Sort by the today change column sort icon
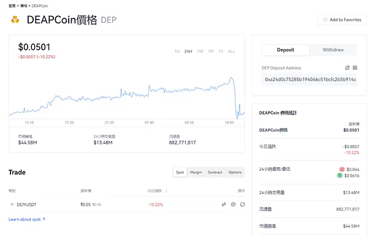Screen dimensions: 368x237 click(x=166, y=191)
